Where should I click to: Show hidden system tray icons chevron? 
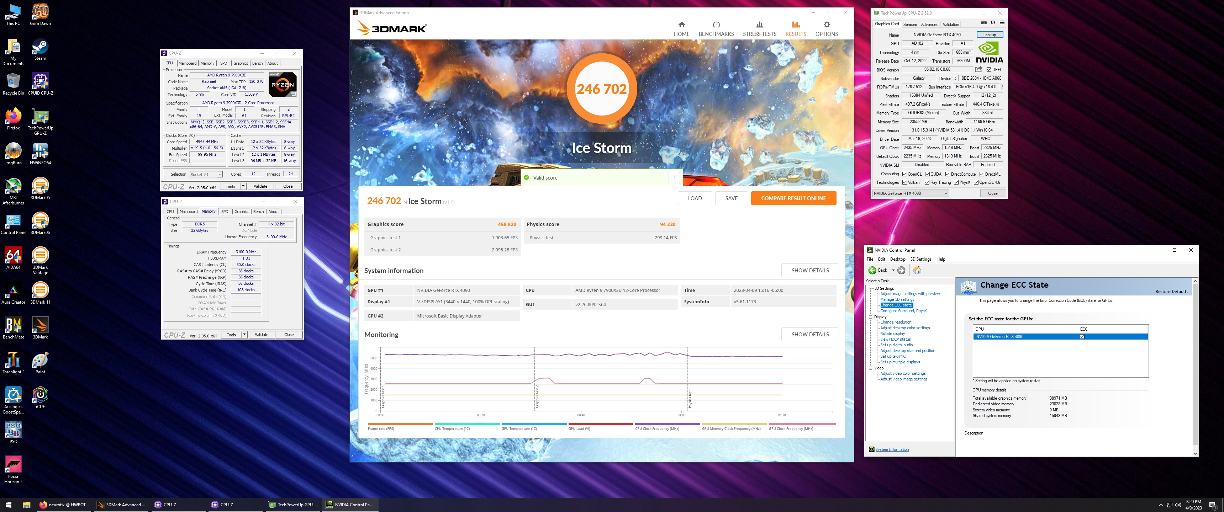pos(1161,505)
